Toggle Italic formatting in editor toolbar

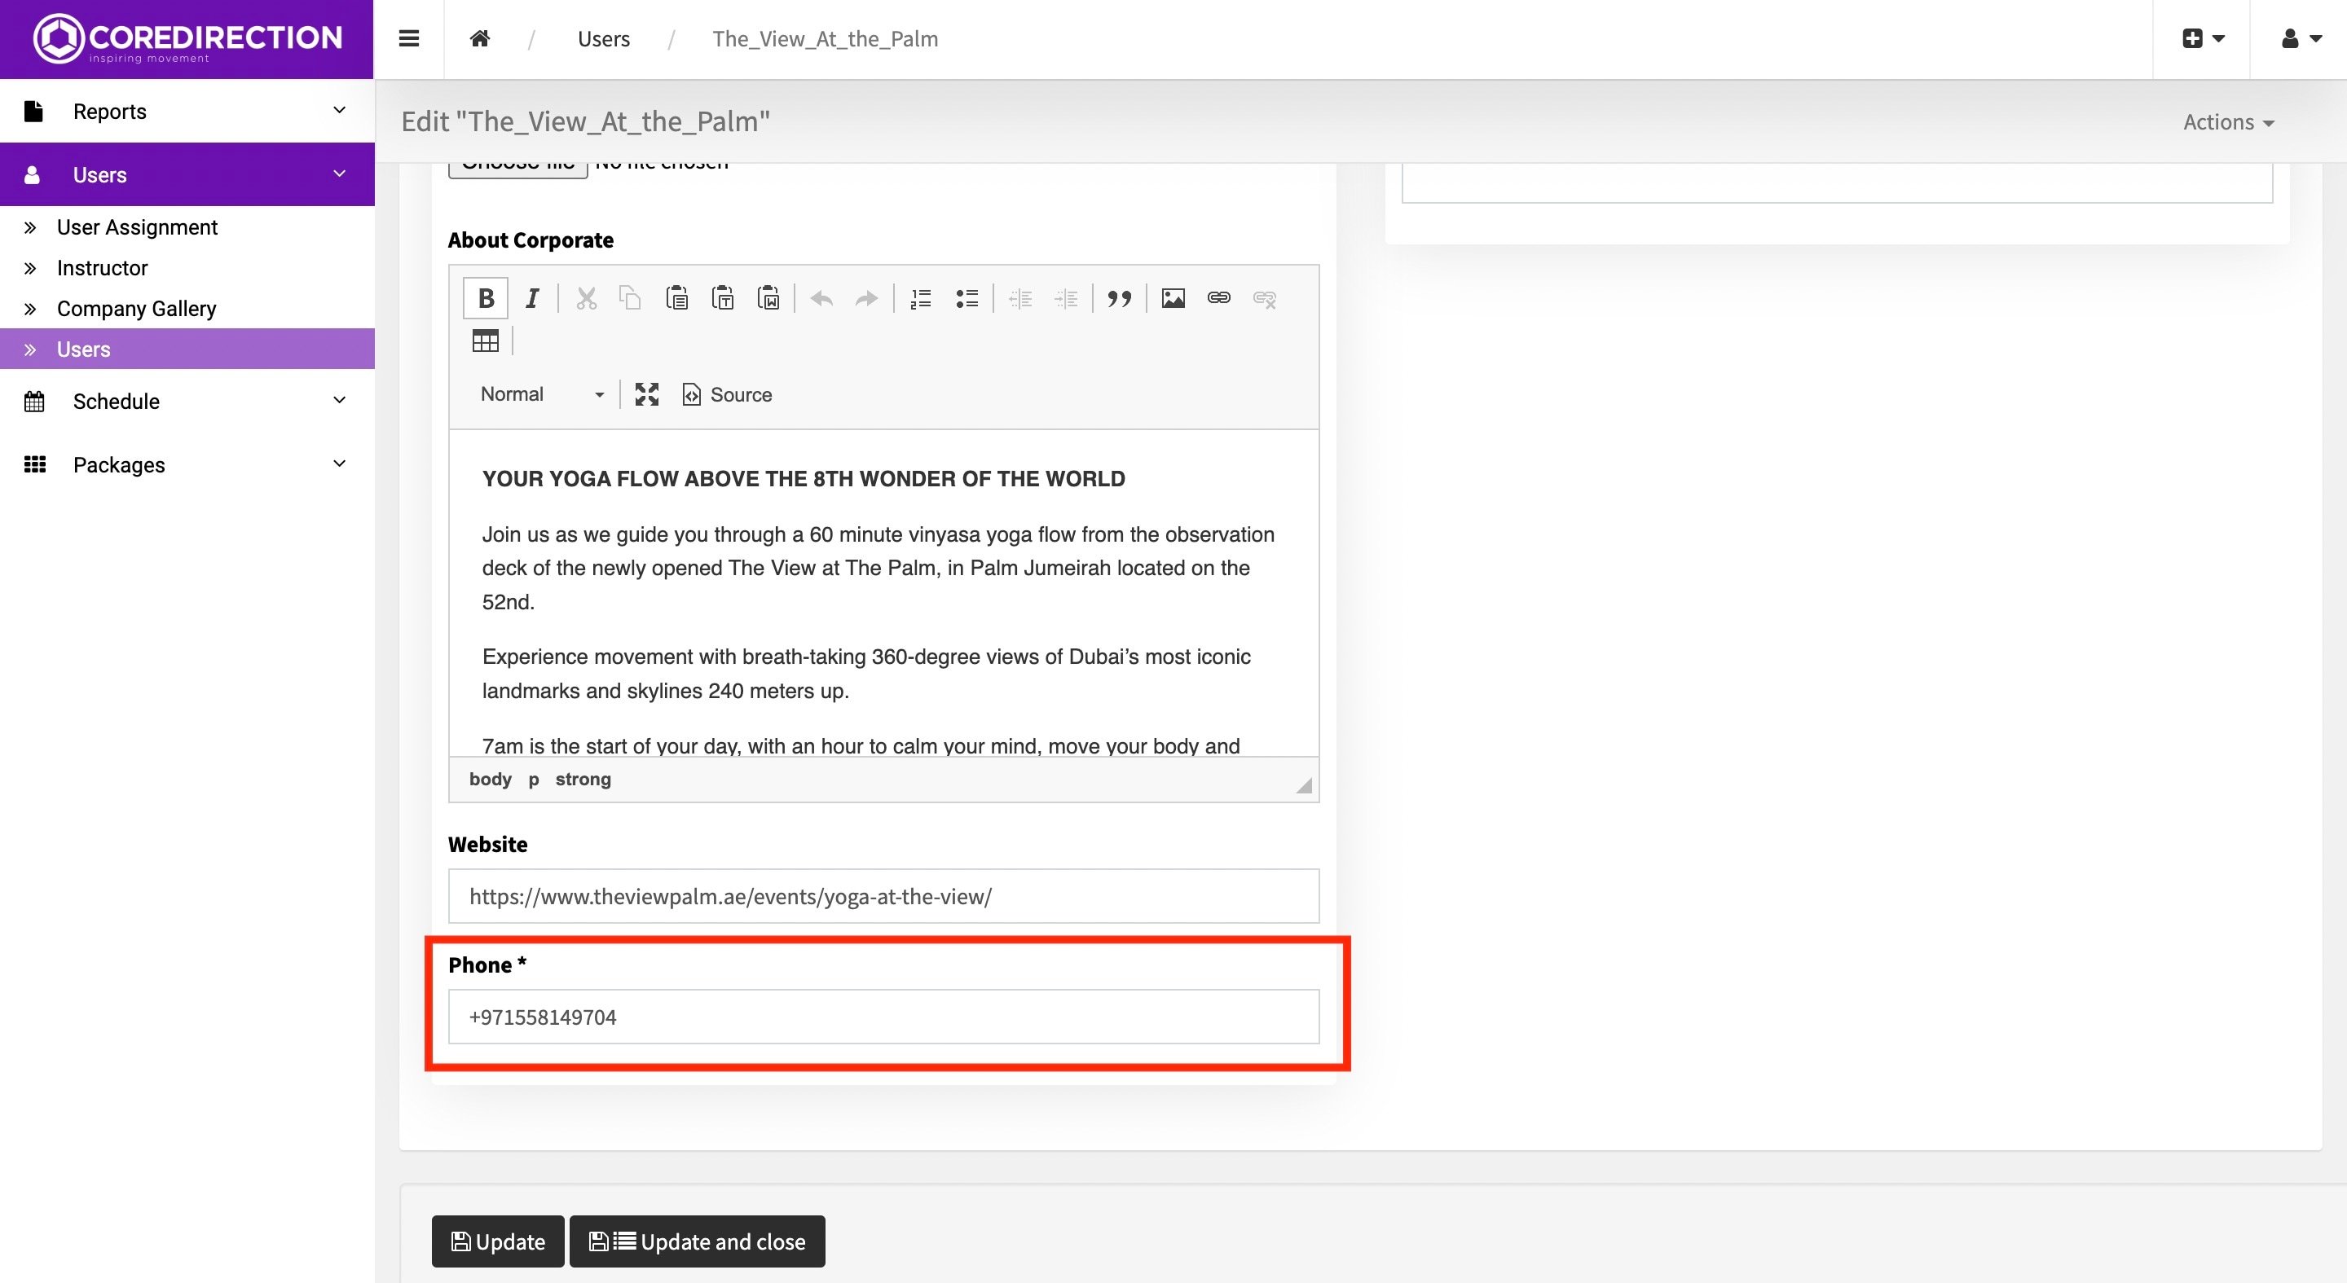coord(532,299)
